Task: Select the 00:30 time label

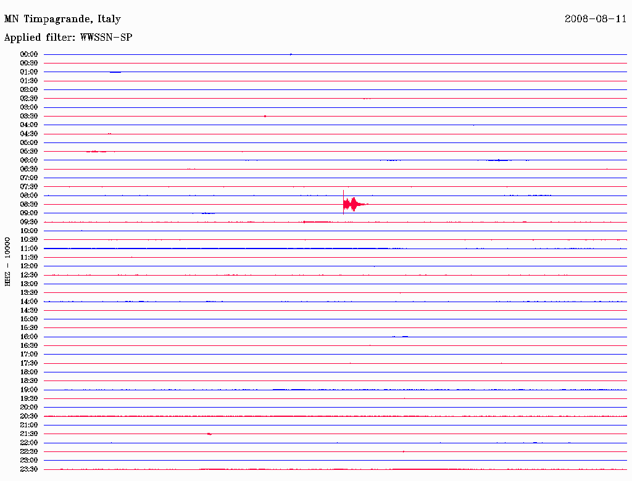Action: [x=29, y=63]
